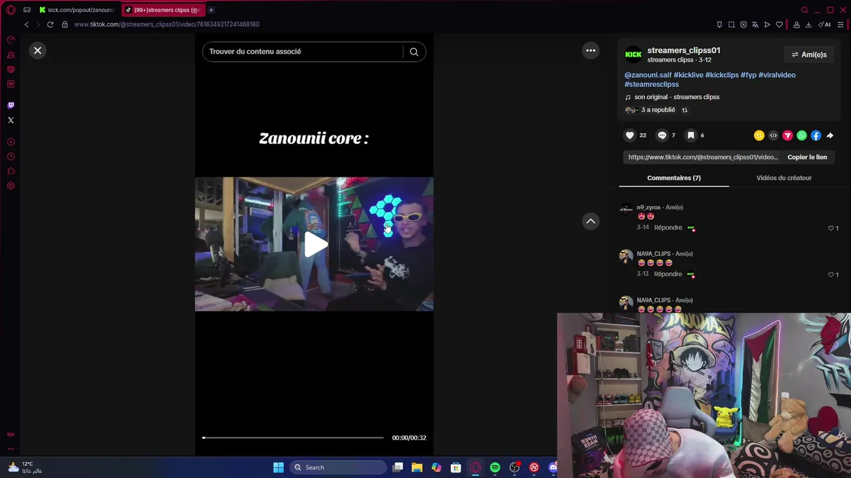Play the Zanounii core video
The height and width of the screenshot is (478, 851).
point(314,244)
